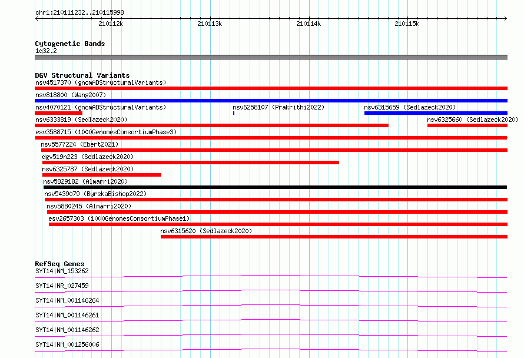Click the 1q32.2 band label
The height and width of the screenshot is (358, 524).
tap(46, 51)
